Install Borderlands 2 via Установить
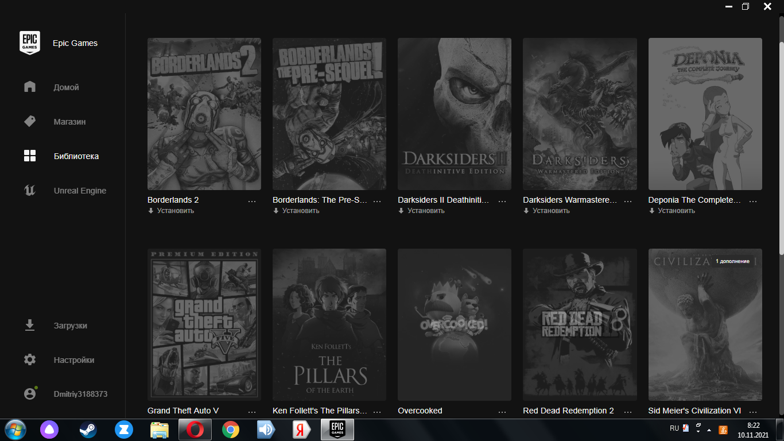The width and height of the screenshot is (784, 441). point(171,211)
